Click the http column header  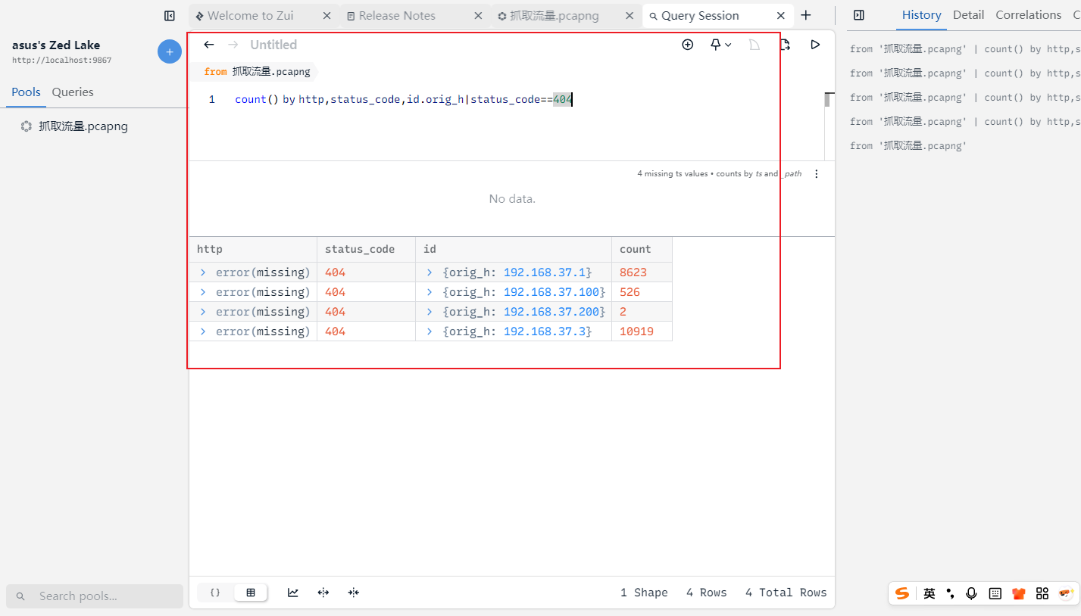pyautogui.click(x=253, y=249)
